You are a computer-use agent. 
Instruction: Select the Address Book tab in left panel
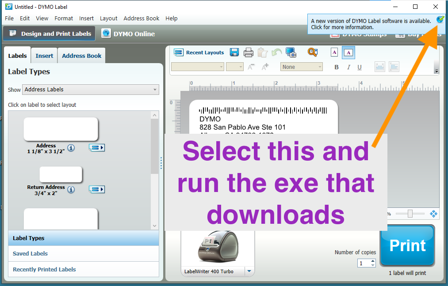click(81, 56)
